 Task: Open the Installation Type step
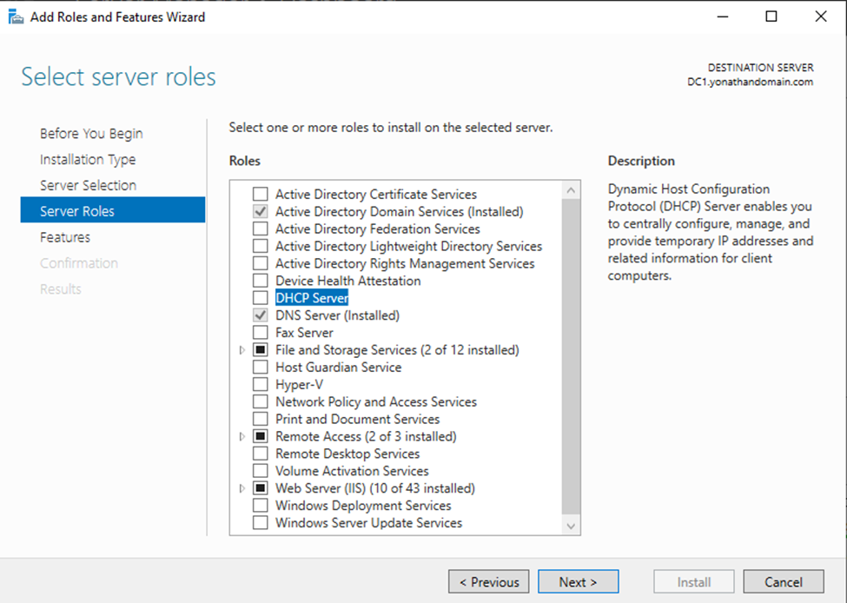(x=88, y=159)
